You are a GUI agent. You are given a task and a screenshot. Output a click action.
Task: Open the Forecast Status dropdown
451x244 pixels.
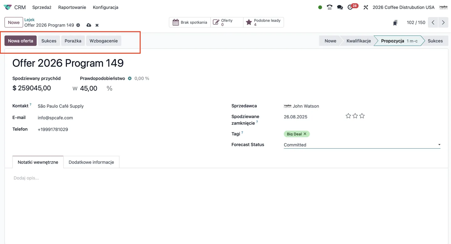pyautogui.click(x=362, y=145)
